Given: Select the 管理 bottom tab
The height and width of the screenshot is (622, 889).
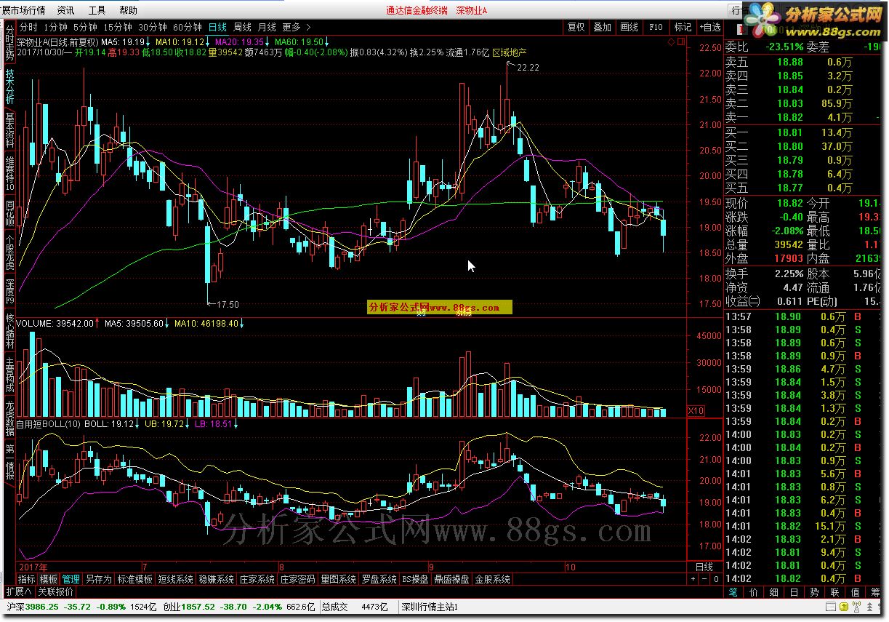Looking at the screenshot, I should (x=71, y=580).
